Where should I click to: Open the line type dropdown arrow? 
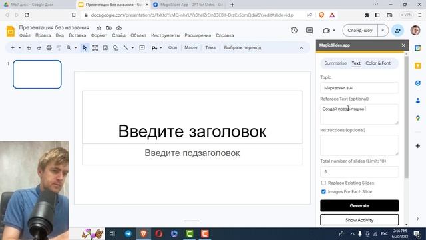click(x=132, y=48)
